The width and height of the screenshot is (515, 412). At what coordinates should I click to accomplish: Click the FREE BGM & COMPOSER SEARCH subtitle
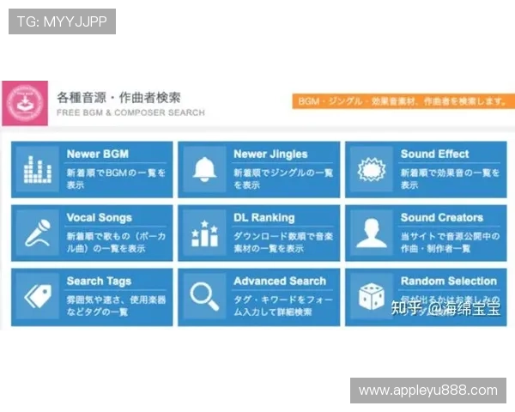click(x=130, y=112)
